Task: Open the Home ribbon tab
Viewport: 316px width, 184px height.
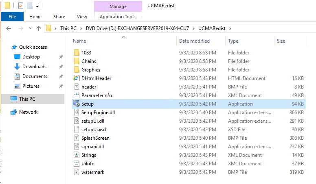Action: 35,17
